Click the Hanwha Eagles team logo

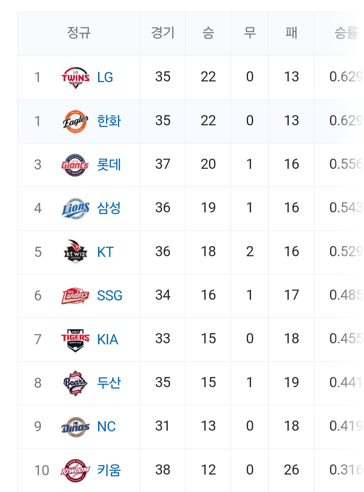(75, 121)
